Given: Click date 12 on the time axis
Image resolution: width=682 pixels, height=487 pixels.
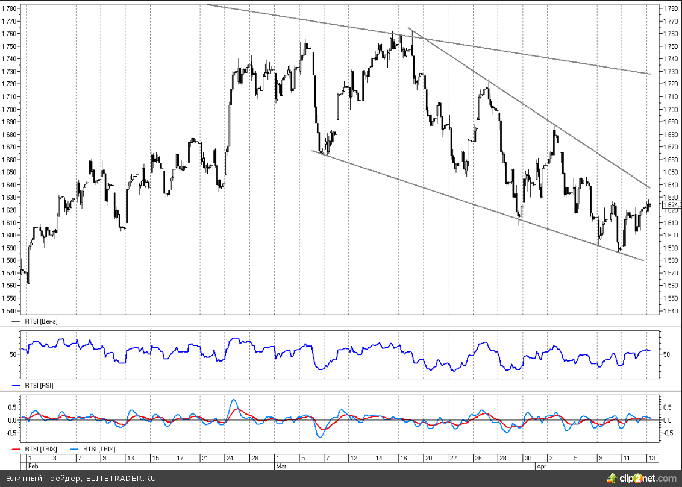Looking at the screenshot, I should pos(354,458).
